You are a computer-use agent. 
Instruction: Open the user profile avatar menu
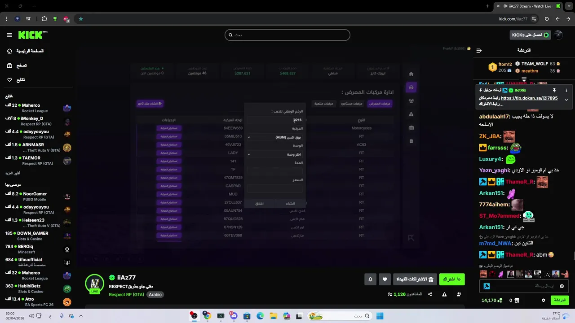[558, 35]
